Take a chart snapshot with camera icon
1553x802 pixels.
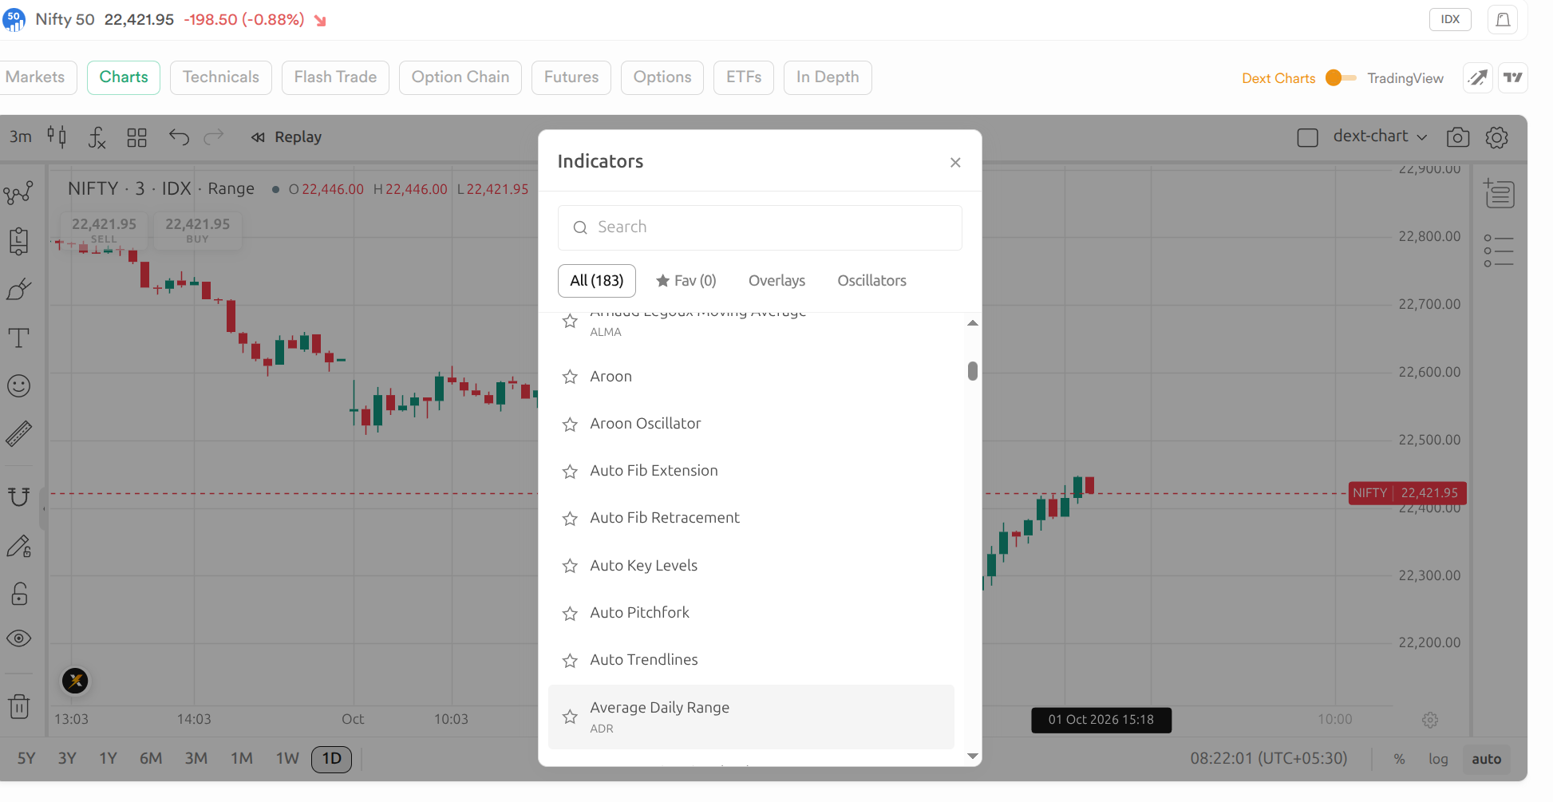[x=1458, y=137]
